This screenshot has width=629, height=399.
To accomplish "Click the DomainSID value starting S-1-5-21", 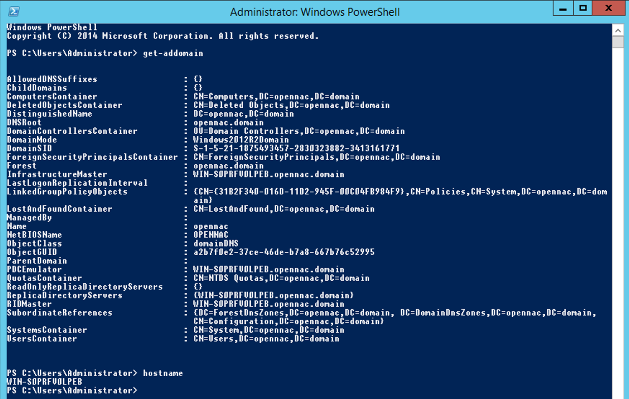I will 296,148.
